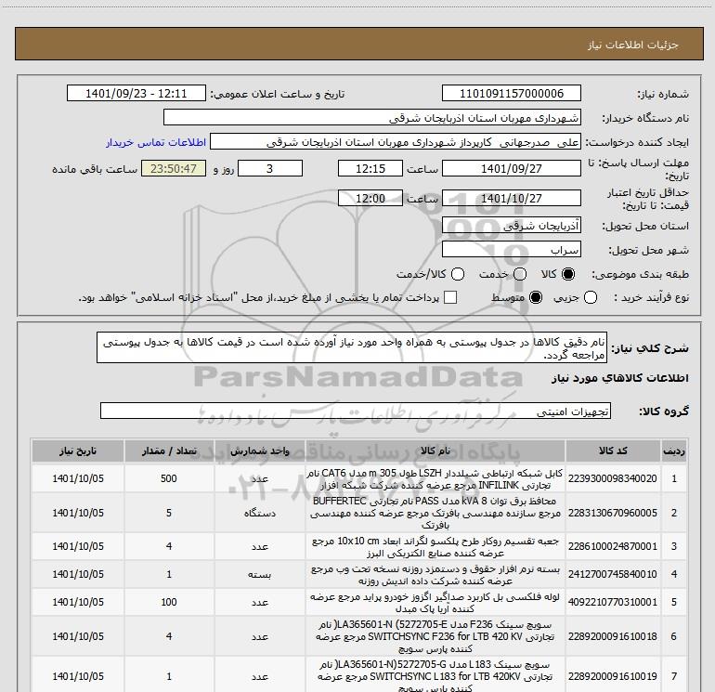This screenshot has height=692, width=715.
Task: Click product code 2239300098340020
Action: (x=613, y=478)
